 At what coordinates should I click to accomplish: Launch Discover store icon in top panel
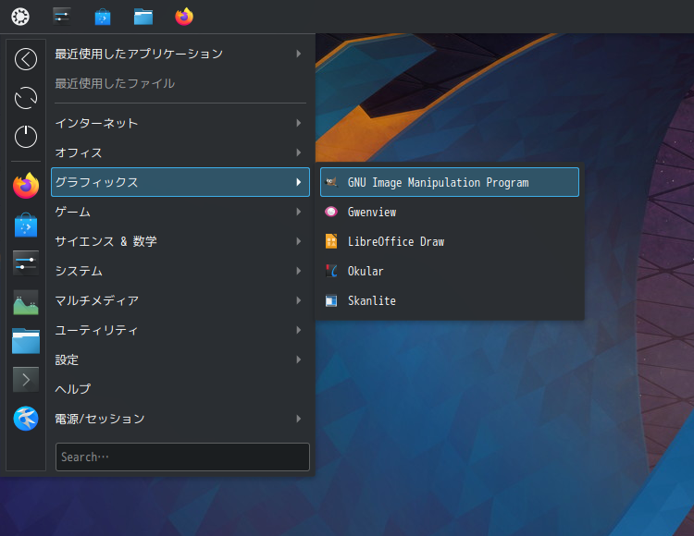point(103,17)
